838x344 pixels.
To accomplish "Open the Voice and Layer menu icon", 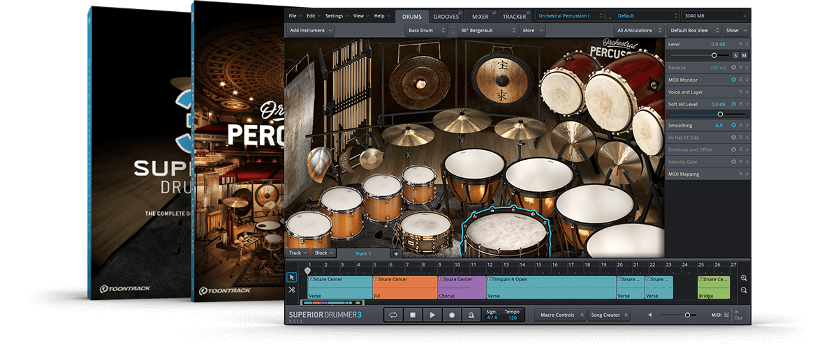I will point(740,91).
